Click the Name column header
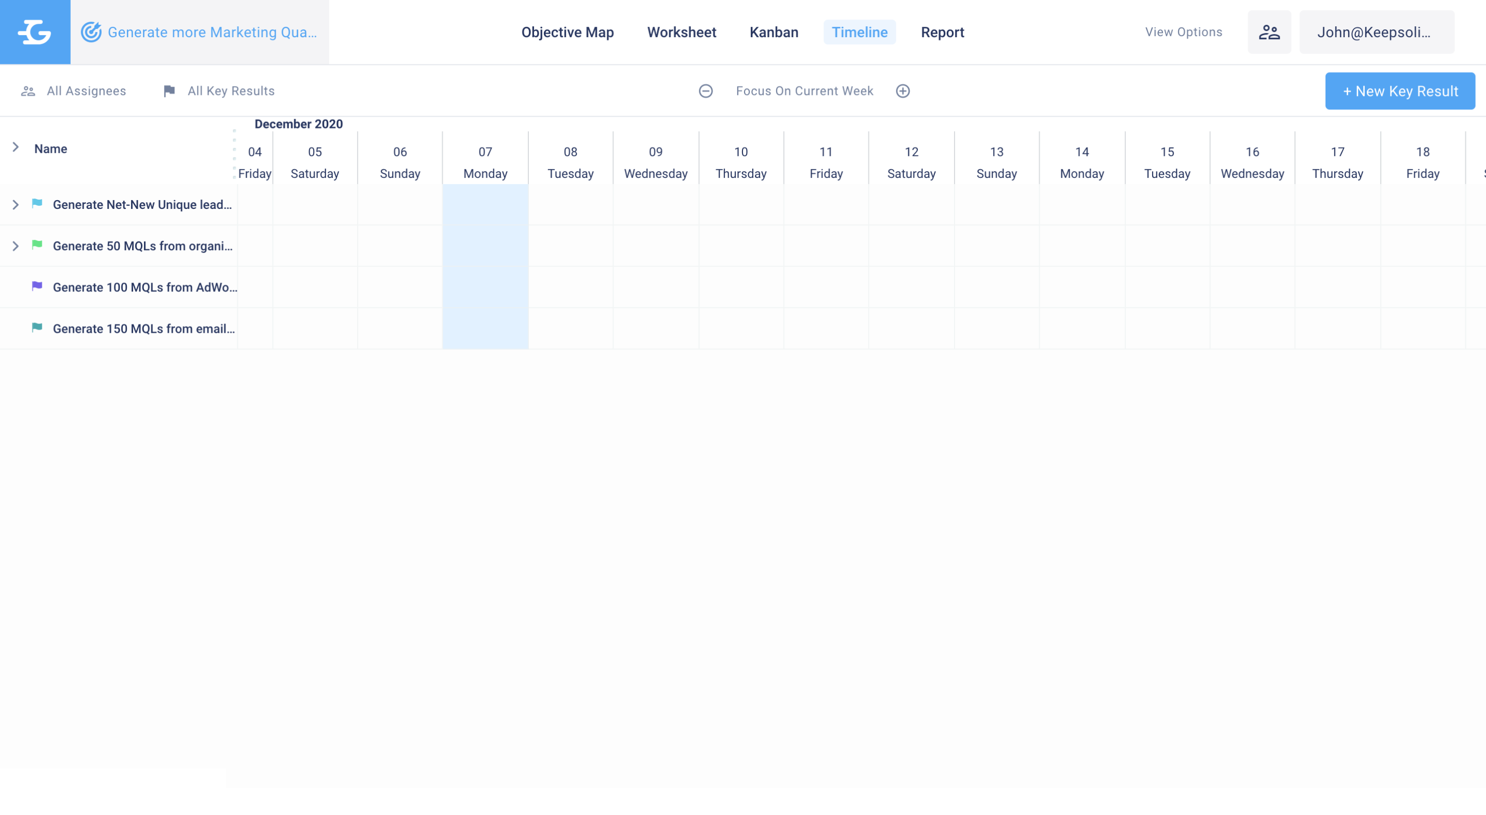The height and width of the screenshot is (815, 1486). tap(51, 149)
